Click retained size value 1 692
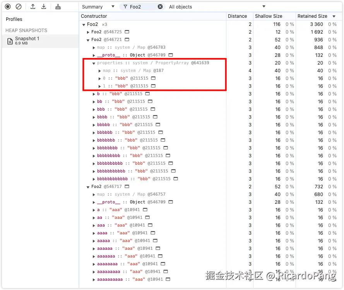 [317, 32]
